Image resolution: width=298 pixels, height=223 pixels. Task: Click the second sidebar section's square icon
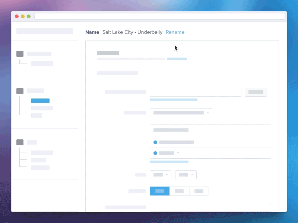tap(20, 91)
